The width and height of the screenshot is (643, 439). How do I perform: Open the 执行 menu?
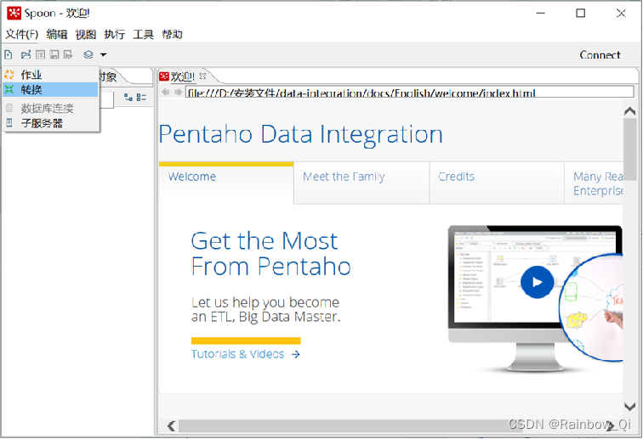[115, 35]
